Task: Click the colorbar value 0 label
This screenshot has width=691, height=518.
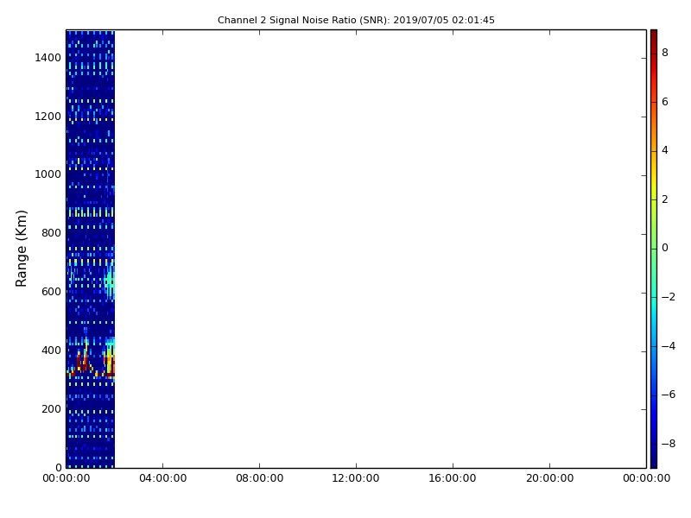Action: click(x=665, y=248)
